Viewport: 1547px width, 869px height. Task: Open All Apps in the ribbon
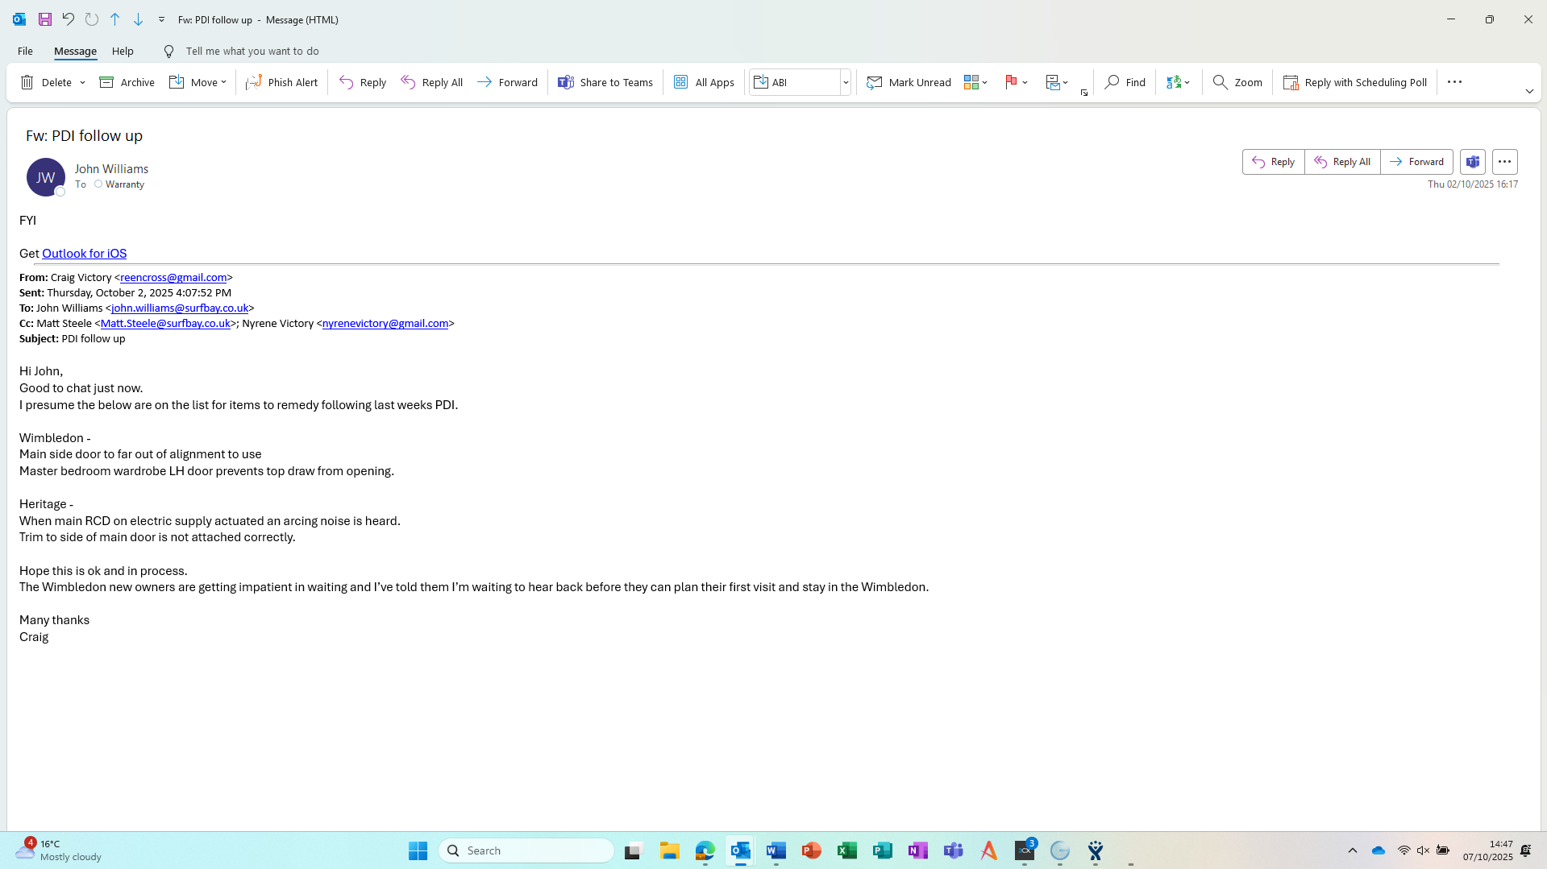coord(704,82)
